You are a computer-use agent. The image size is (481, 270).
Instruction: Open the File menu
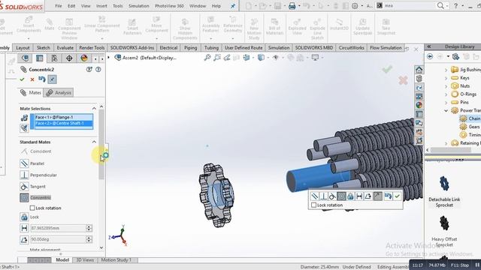59,6
